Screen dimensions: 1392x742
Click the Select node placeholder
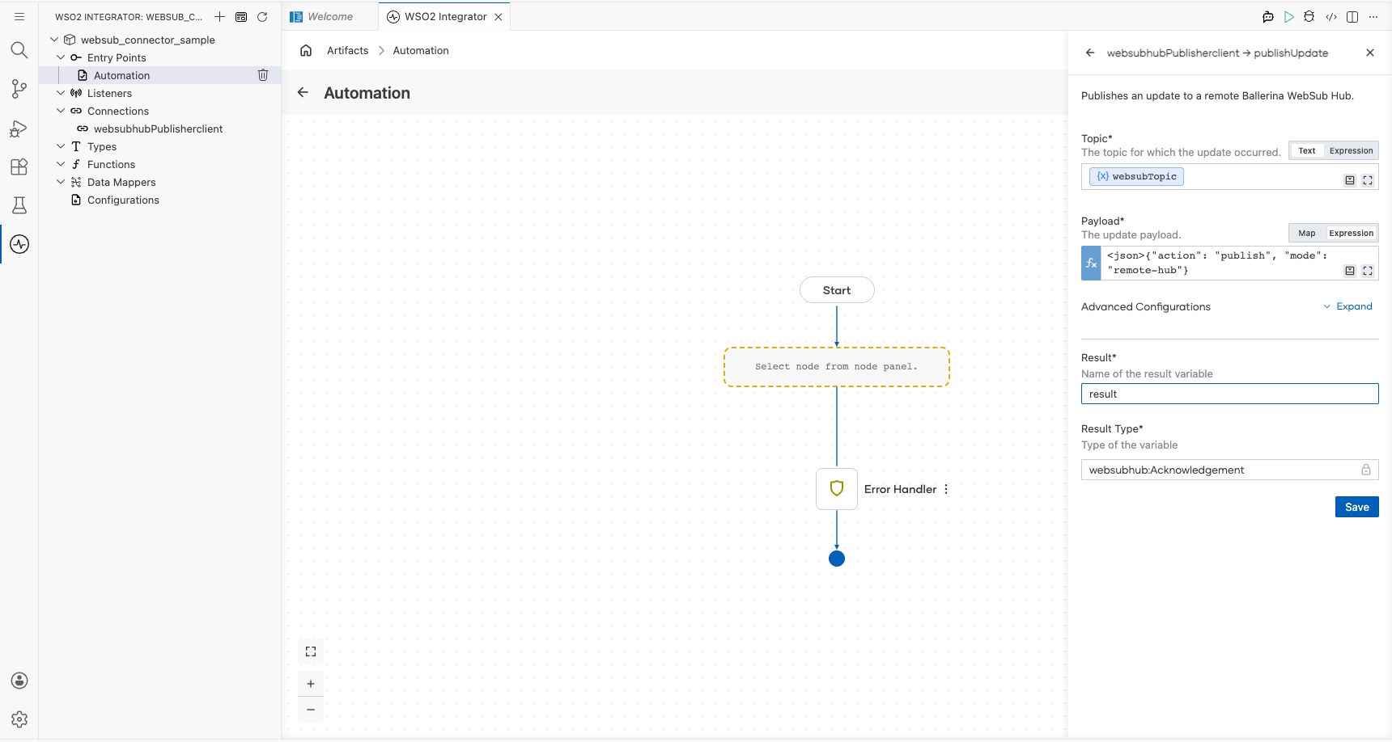(x=837, y=367)
